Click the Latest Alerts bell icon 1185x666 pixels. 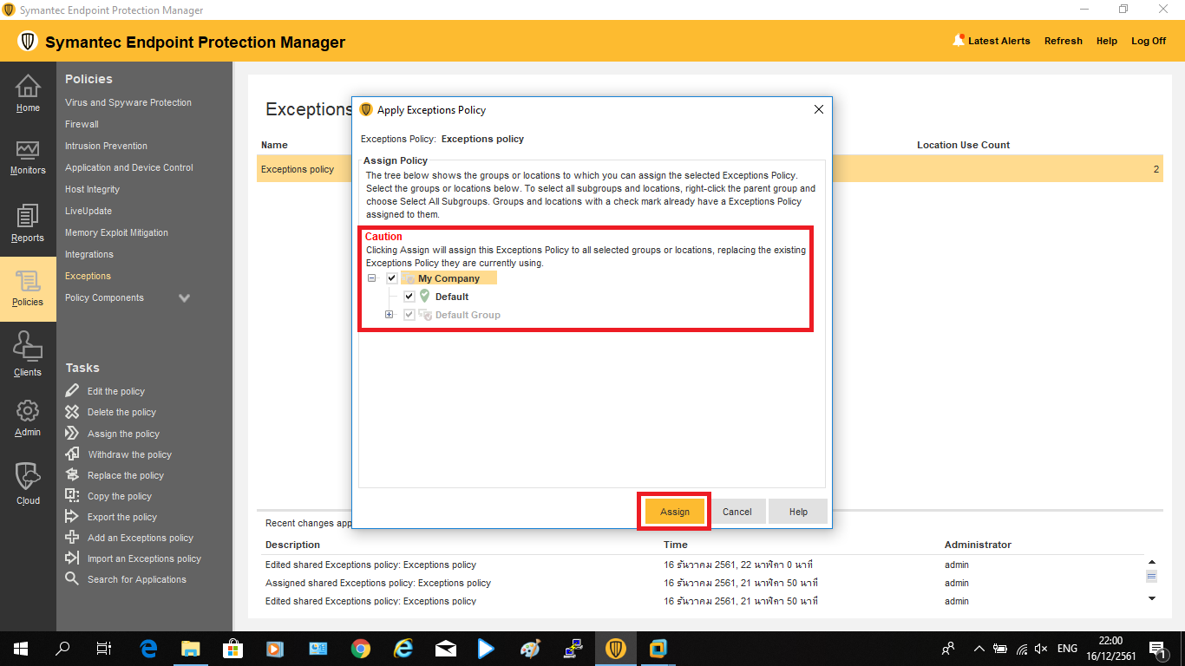959,41
